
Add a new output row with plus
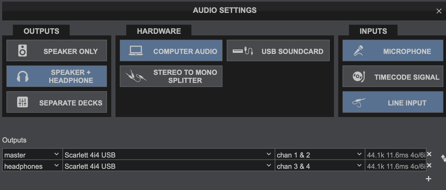click(429, 179)
